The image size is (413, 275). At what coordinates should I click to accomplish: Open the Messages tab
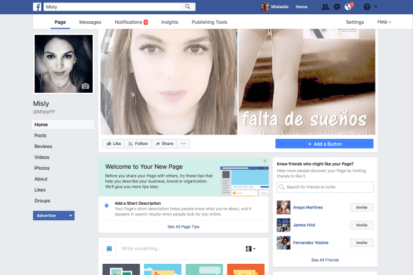click(90, 22)
